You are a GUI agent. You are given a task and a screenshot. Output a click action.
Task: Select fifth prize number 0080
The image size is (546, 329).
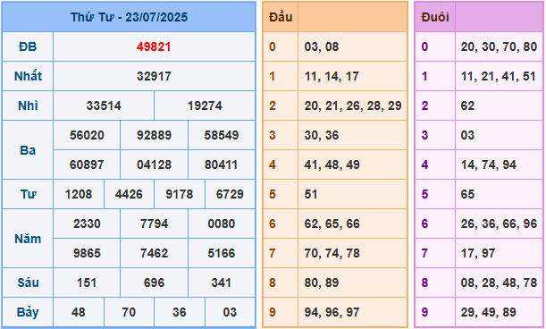[222, 224]
